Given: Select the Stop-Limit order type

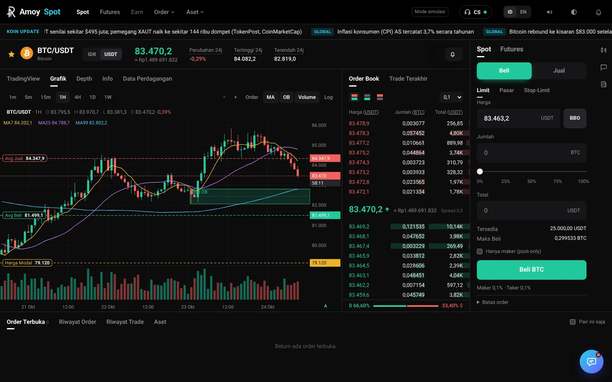Looking at the screenshot, I should point(537,90).
